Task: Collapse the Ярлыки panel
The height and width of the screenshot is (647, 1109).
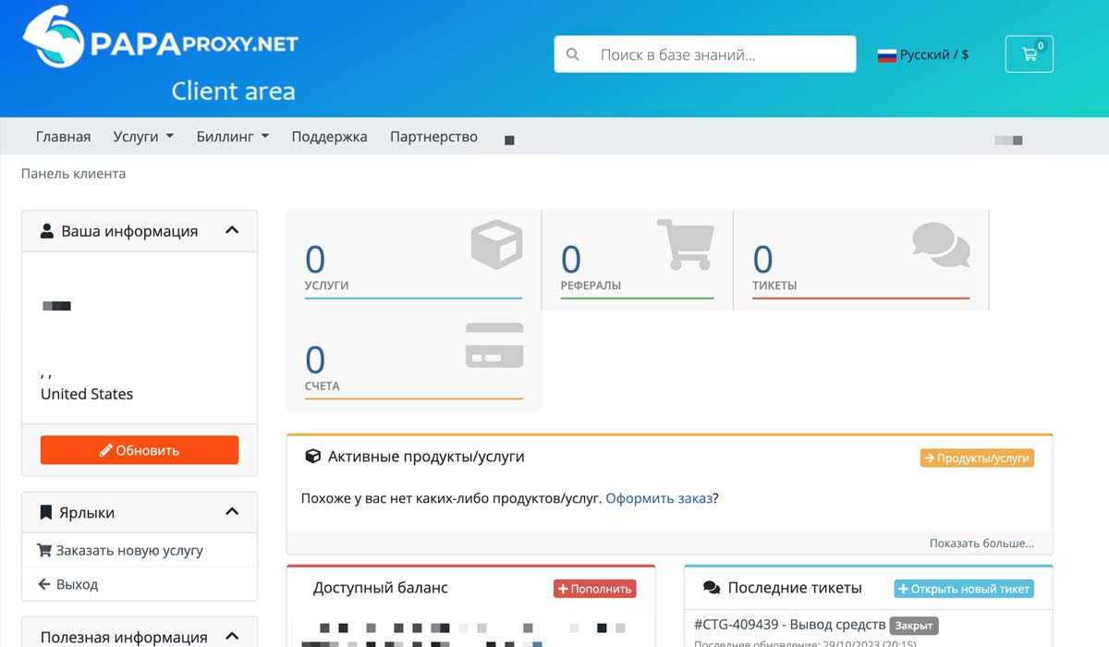Action: [x=232, y=511]
